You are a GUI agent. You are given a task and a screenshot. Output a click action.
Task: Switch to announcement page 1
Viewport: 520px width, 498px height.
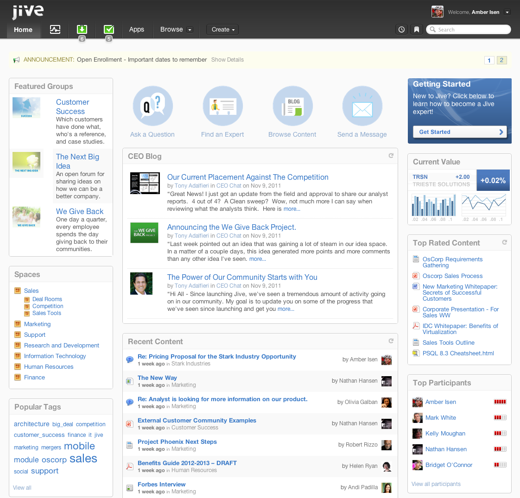coord(489,60)
